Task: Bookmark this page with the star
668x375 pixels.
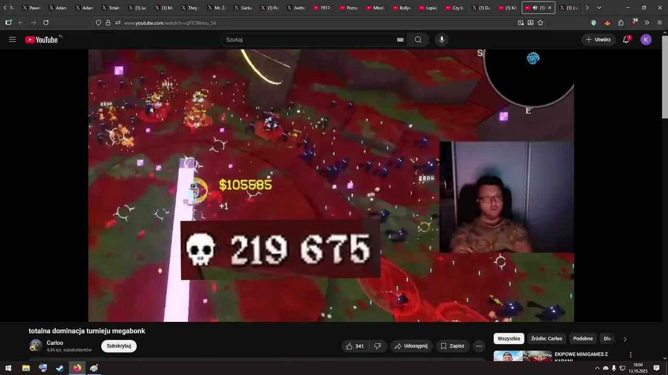Action: (x=540, y=23)
